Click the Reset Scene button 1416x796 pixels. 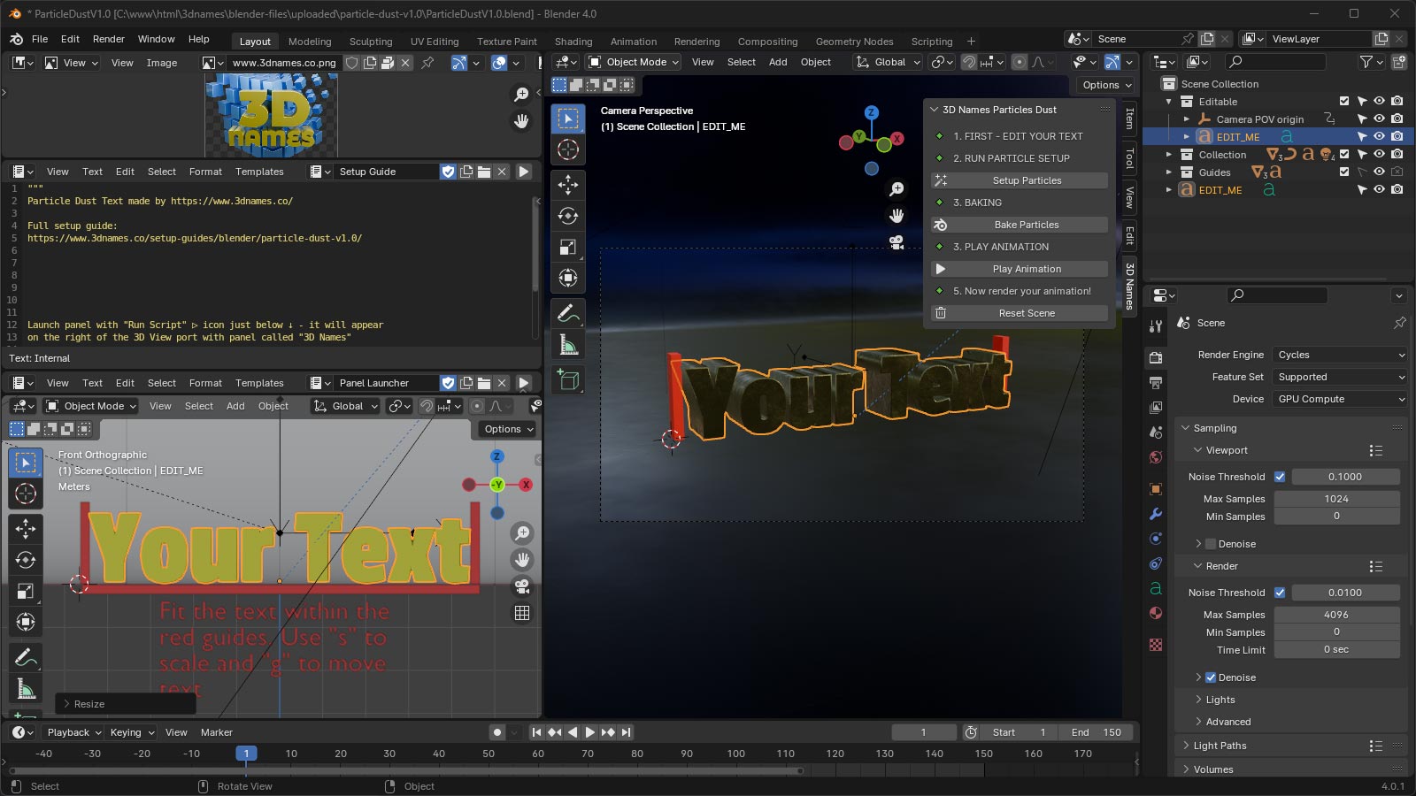point(1027,312)
